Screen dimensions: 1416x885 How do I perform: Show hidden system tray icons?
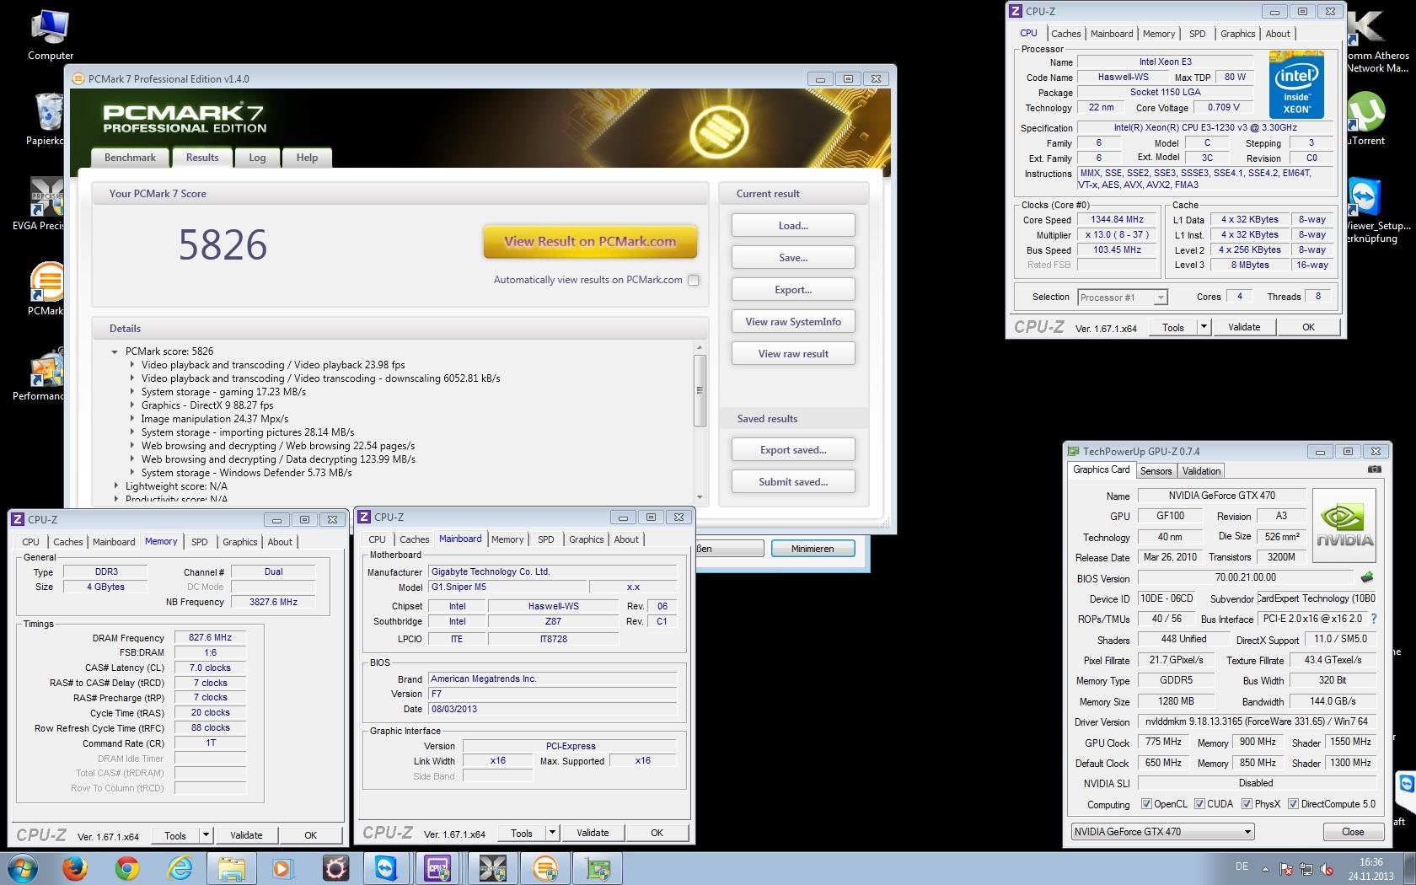pyautogui.click(x=1265, y=869)
